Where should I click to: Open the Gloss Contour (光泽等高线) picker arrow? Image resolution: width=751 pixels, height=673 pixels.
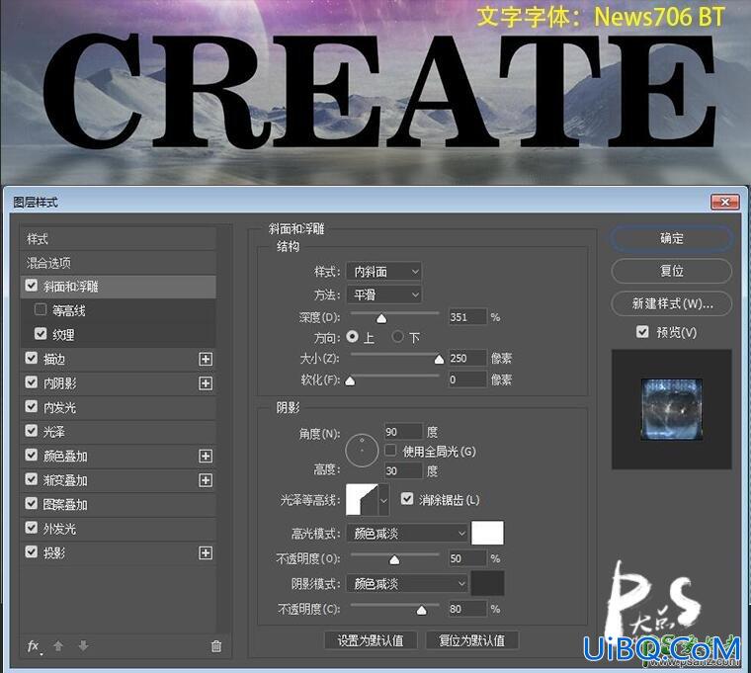383,501
